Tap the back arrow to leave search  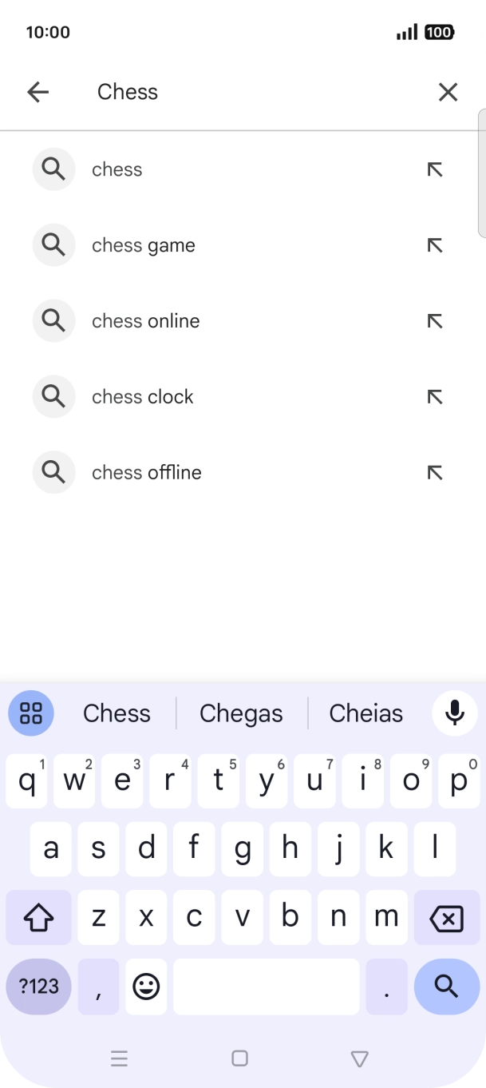[38, 92]
